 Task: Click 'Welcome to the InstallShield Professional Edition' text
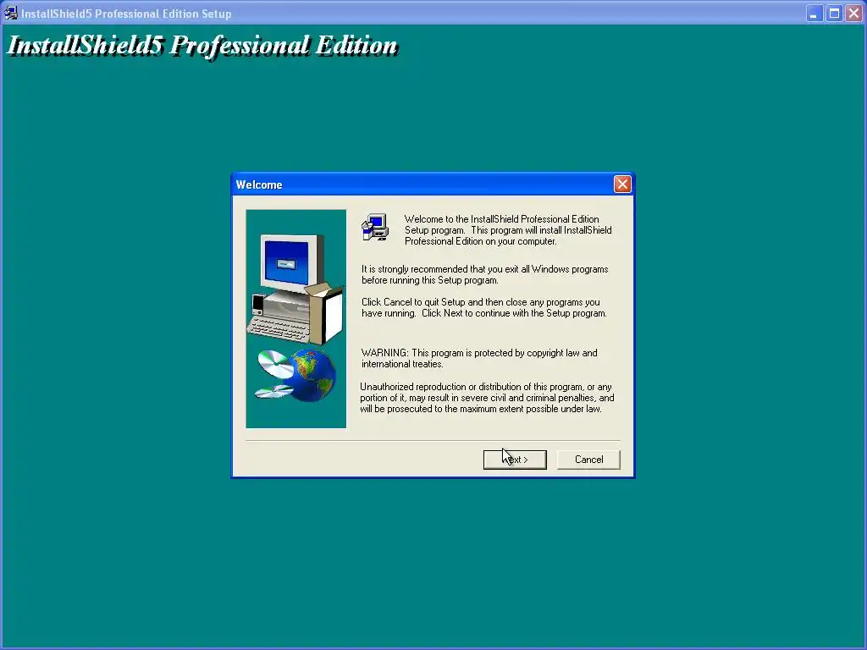[x=508, y=230]
